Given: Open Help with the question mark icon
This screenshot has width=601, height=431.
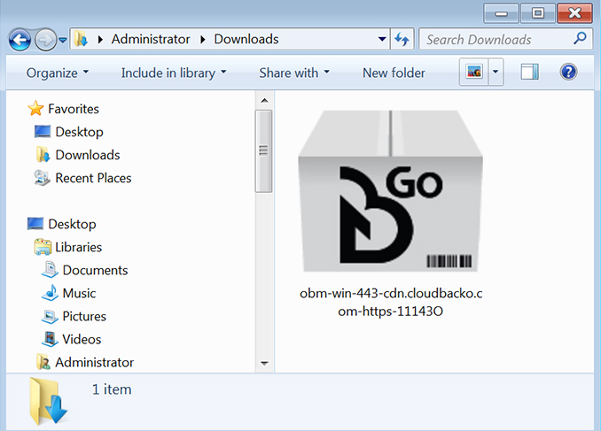Looking at the screenshot, I should point(568,72).
